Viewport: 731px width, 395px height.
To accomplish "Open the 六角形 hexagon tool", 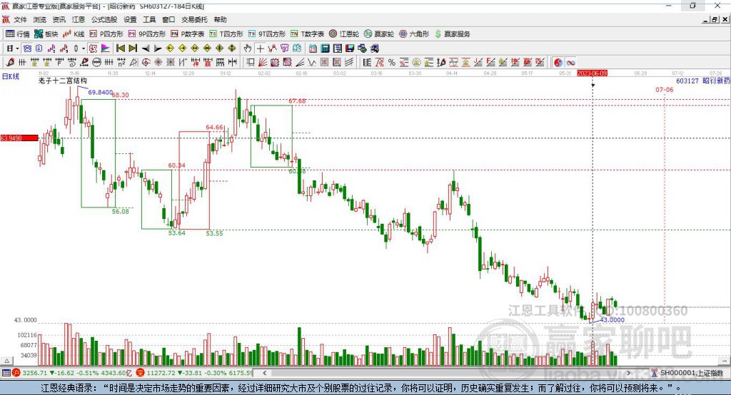I will [414, 34].
